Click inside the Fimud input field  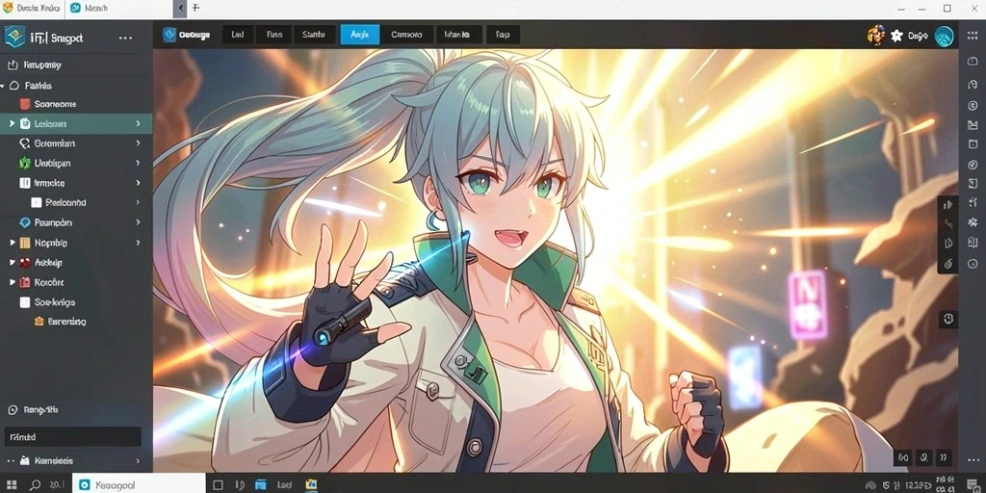73,436
